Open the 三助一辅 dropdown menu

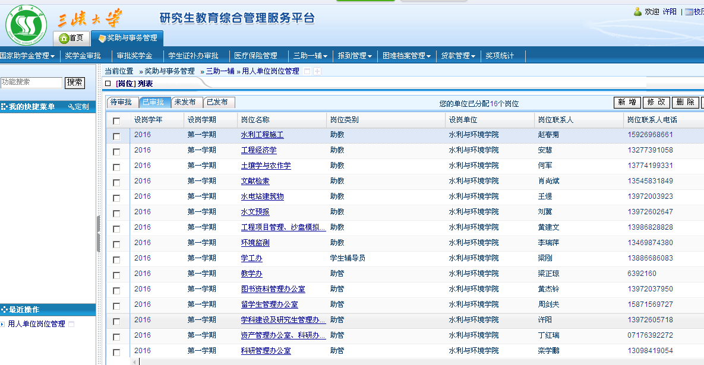[310, 56]
